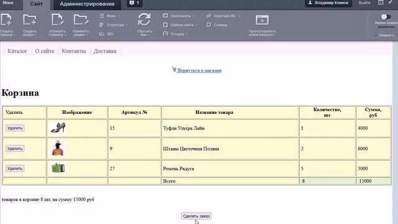
Task: Click the Штаны Цветочная Поляна product thumbnail
Action: pos(58,148)
